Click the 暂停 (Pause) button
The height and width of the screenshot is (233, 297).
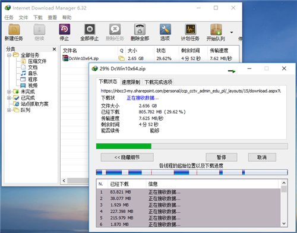point(222,158)
